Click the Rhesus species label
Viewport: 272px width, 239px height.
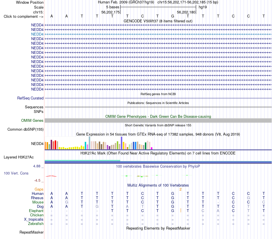pos(37,198)
